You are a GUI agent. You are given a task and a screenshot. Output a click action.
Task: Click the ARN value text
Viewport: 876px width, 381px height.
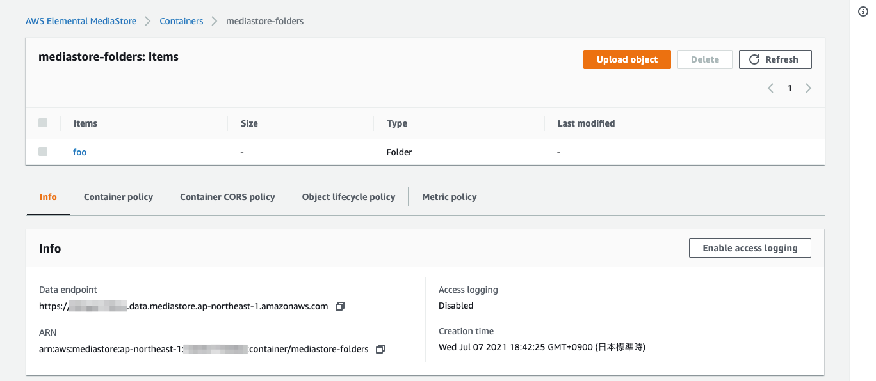[x=204, y=349]
